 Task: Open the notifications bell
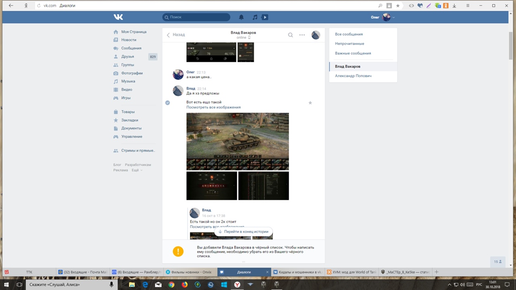point(241,17)
